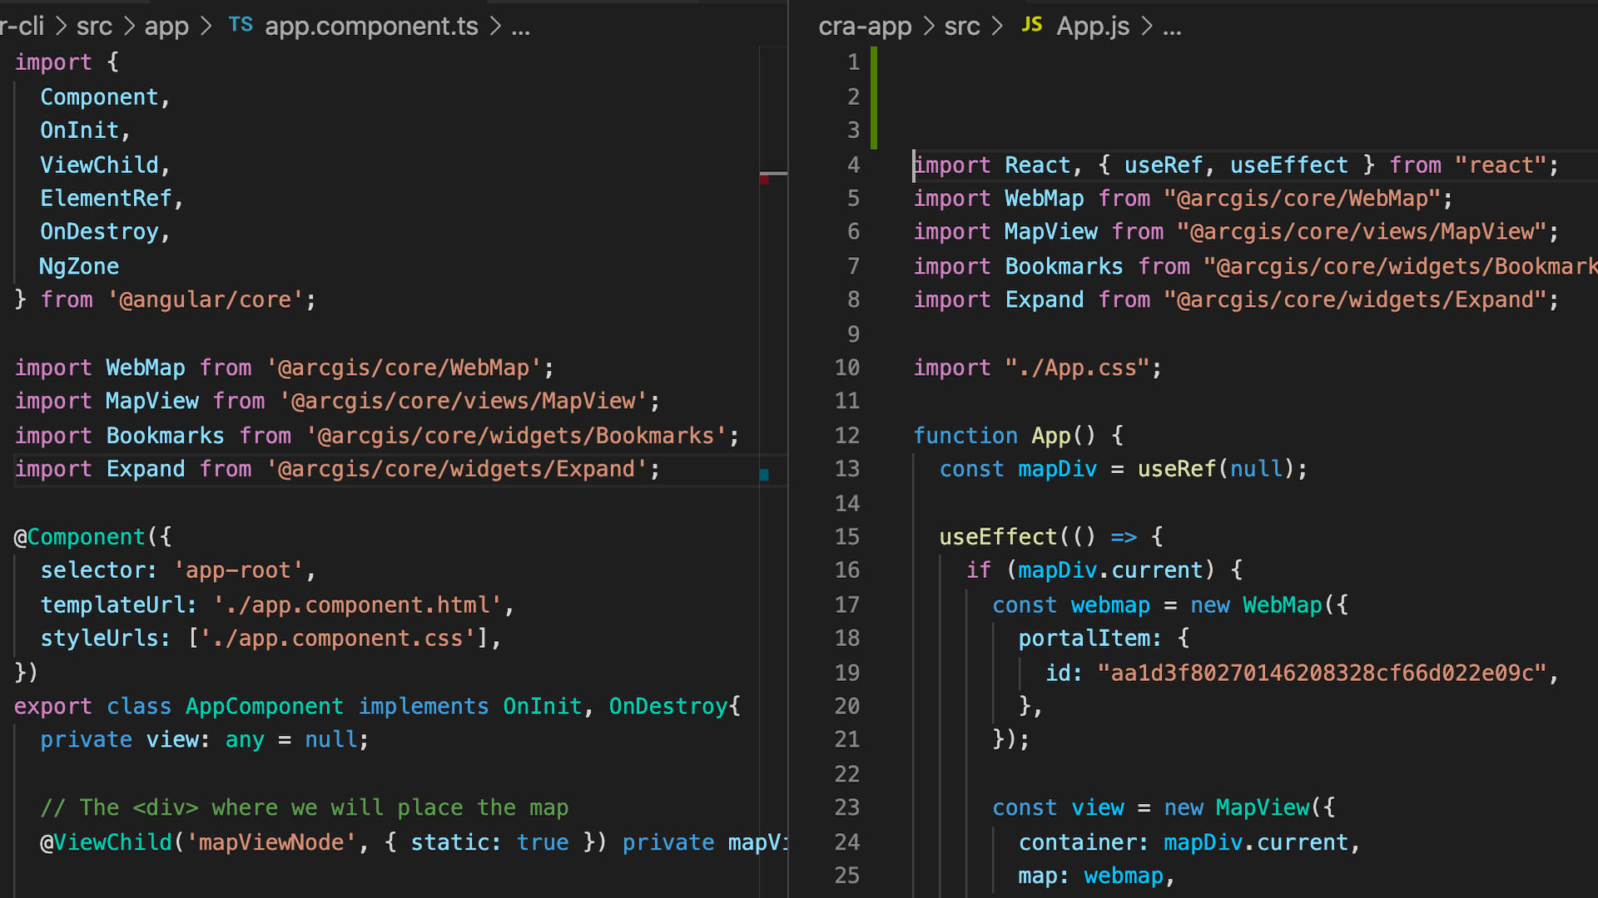The width and height of the screenshot is (1598, 898).
Task: Click green git change bar beside line 2
Action: [874, 97]
